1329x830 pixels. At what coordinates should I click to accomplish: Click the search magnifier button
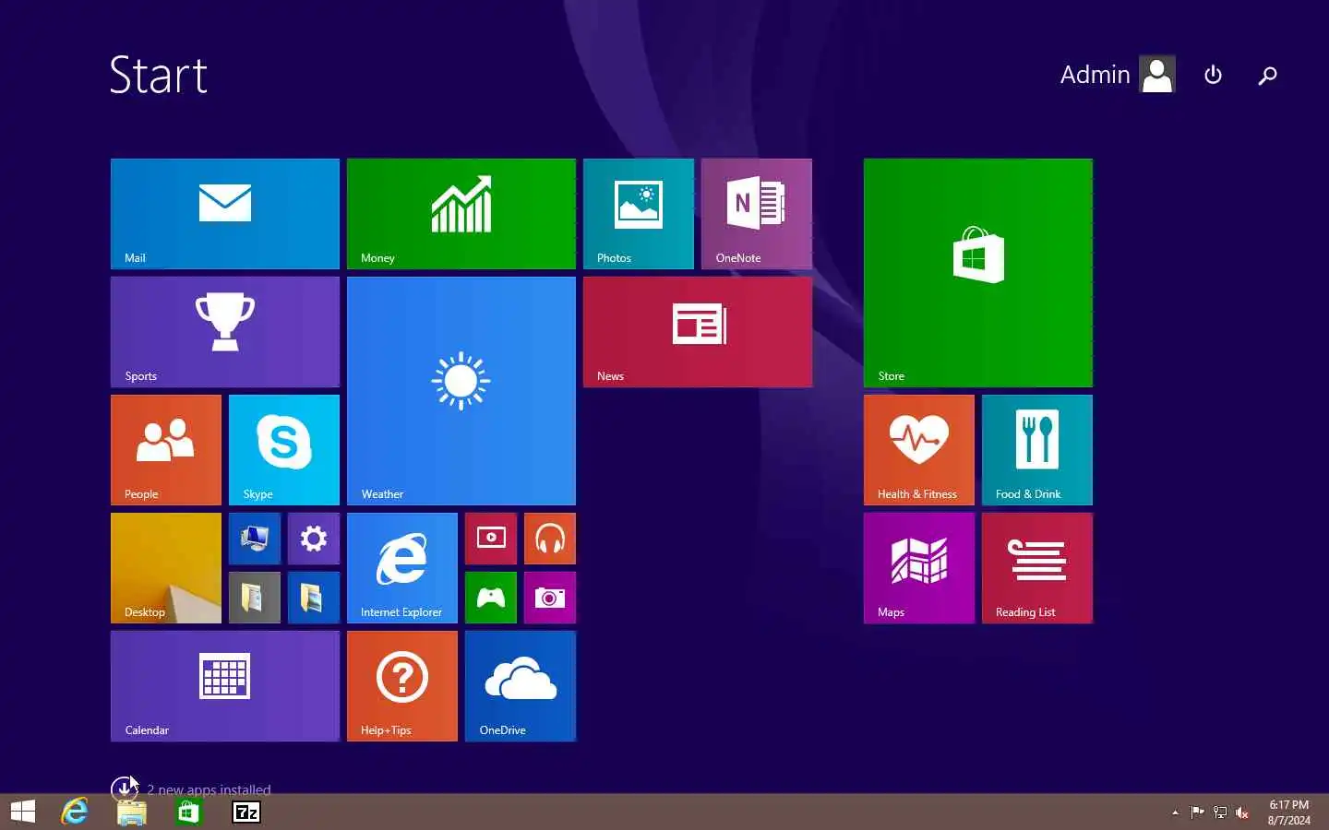click(x=1268, y=75)
